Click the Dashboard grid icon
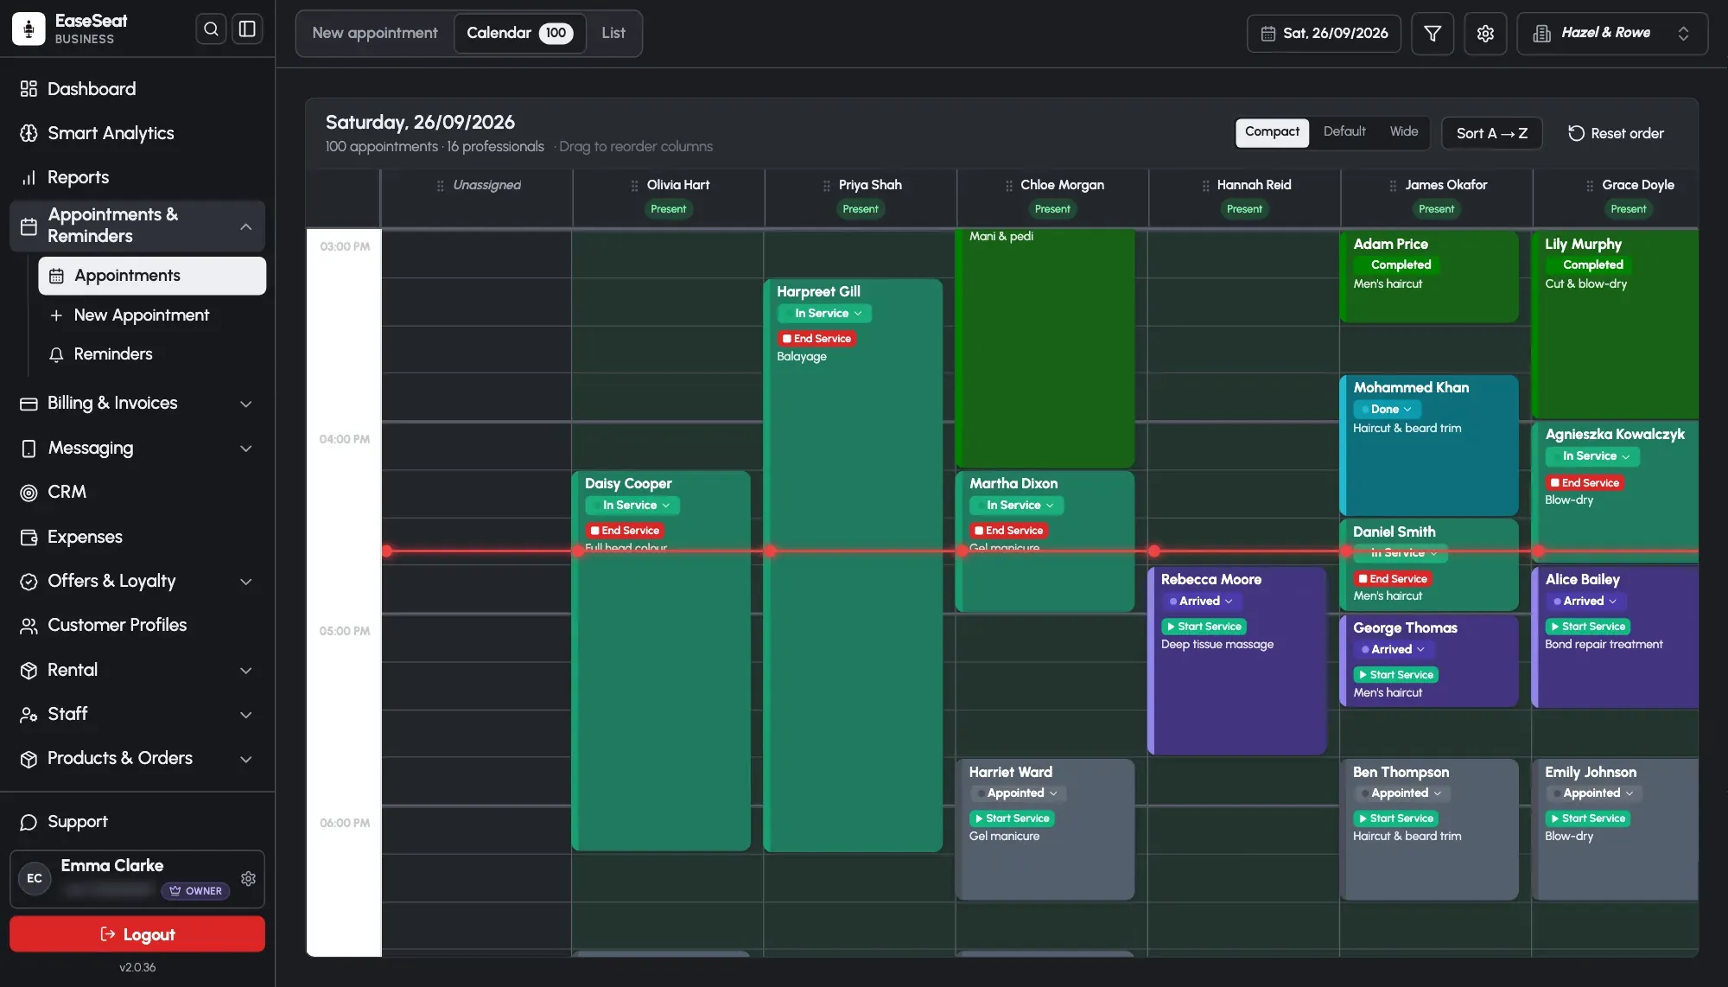Viewport: 1728px width, 987px height. click(x=29, y=89)
